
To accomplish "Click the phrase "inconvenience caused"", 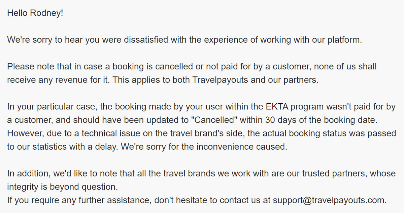I will click(x=251, y=147).
